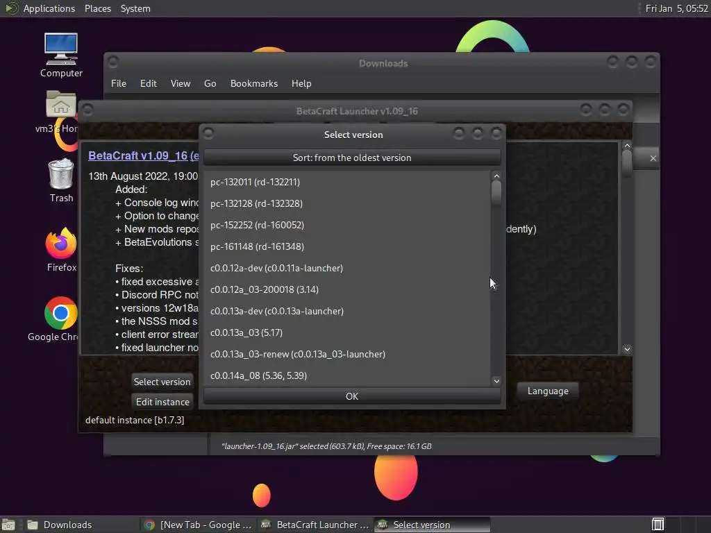Open File menu in the Downloads window
The width and height of the screenshot is (711, 533).
click(118, 83)
